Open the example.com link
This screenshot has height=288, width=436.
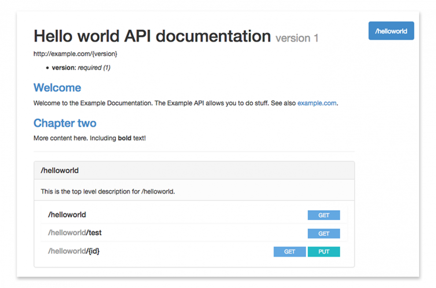[317, 103]
